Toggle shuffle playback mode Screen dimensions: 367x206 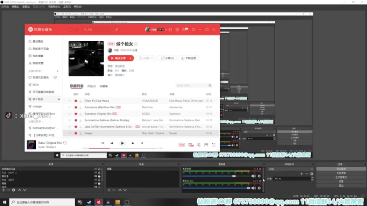point(102,143)
